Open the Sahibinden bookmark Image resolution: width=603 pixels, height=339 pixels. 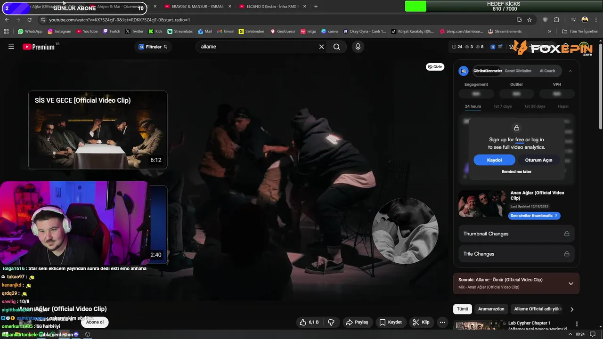(x=252, y=32)
